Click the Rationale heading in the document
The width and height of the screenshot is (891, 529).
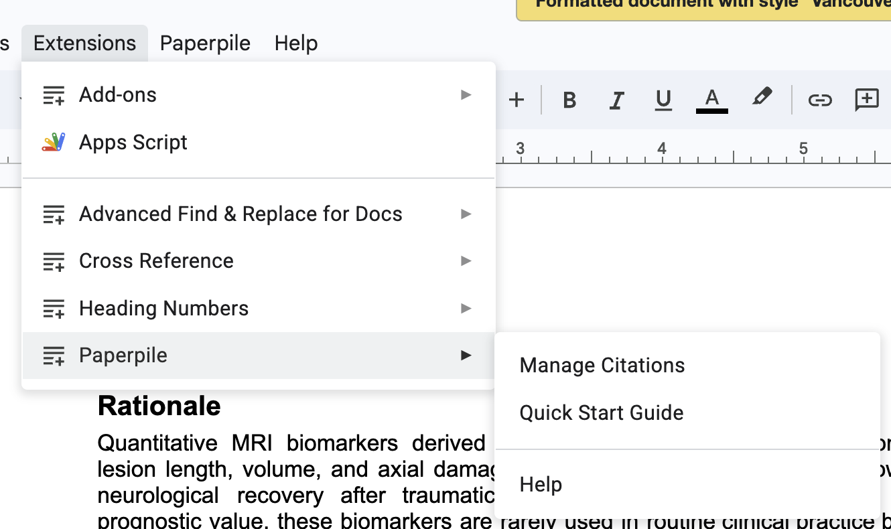click(x=159, y=406)
